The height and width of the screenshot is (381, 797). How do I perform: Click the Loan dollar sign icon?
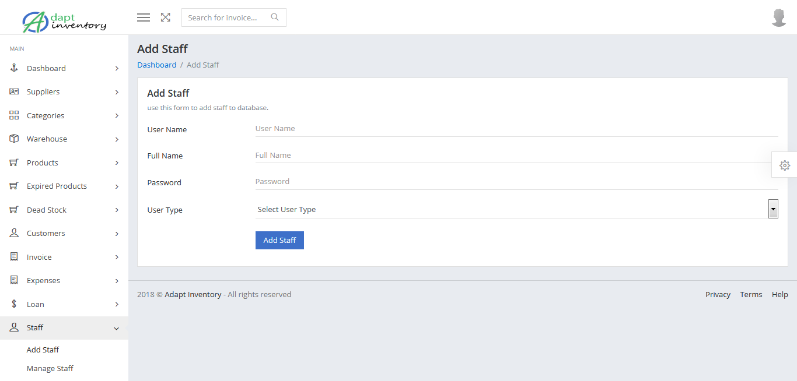pos(14,304)
